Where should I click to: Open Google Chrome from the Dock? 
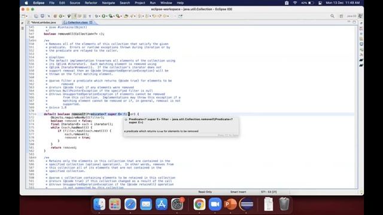click(x=199, y=204)
